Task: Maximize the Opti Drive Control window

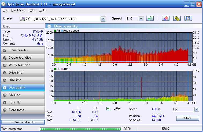Action: pos(193,4)
